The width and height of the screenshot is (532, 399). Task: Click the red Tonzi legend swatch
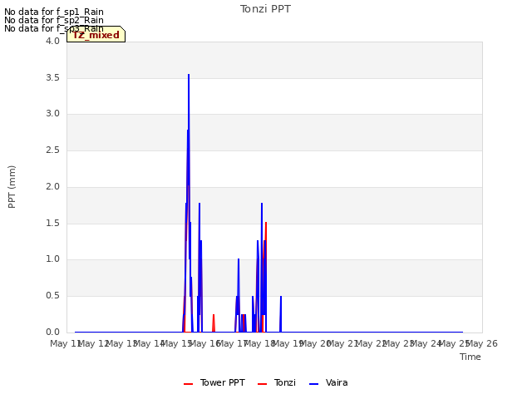coord(263,384)
